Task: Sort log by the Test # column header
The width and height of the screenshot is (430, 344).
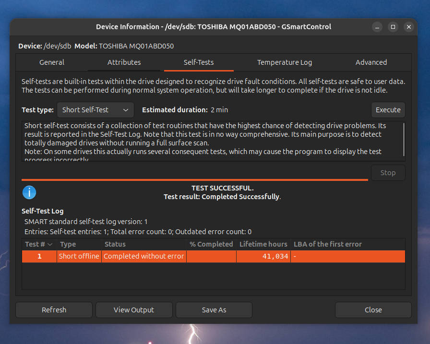Action: pyautogui.click(x=39, y=244)
